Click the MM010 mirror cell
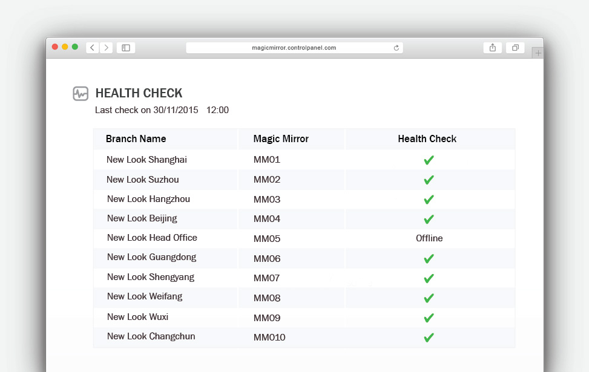The image size is (589, 372). click(269, 338)
